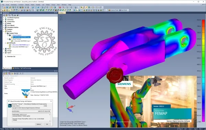Click Selection List in Model Info
Screen dimensions: 206x130
(x=11, y=57)
